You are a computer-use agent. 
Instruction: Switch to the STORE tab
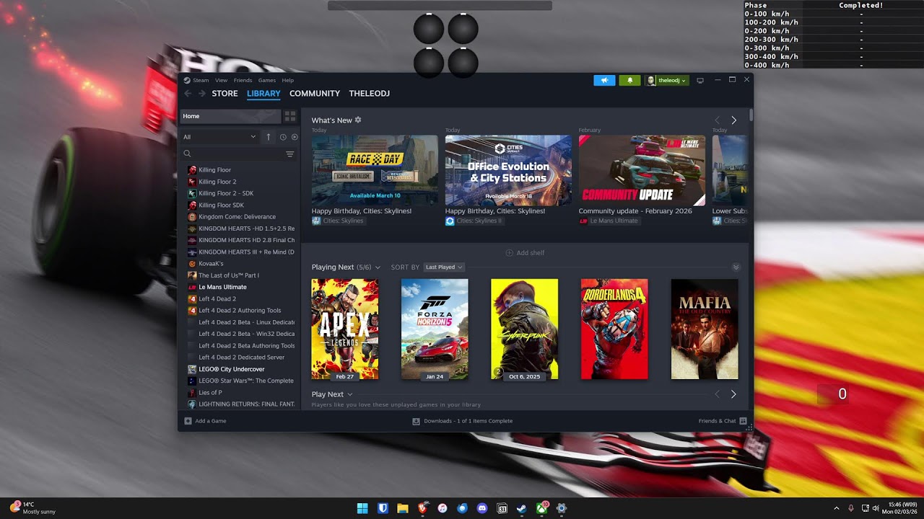point(225,94)
